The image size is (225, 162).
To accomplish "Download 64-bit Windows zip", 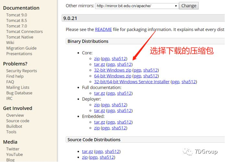I will tap(113, 76).
